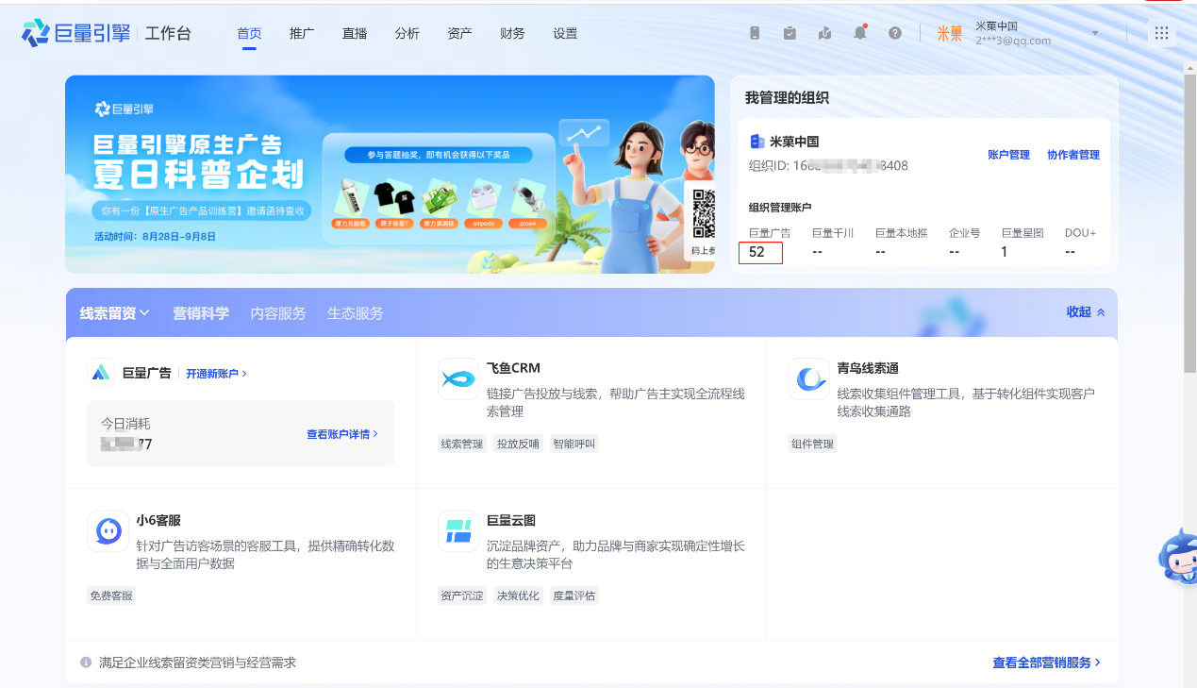Open the 推广 menu
Image resolution: width=1197 pixels, height=688 pixels.
302,33
